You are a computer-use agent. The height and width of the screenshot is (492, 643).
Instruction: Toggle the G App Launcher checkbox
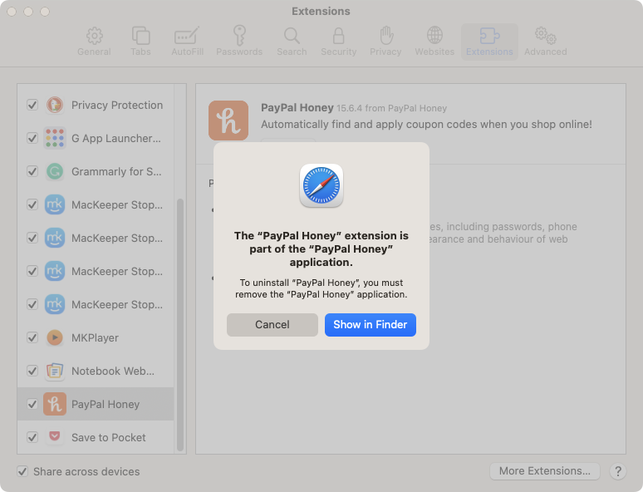pos(32,138)
